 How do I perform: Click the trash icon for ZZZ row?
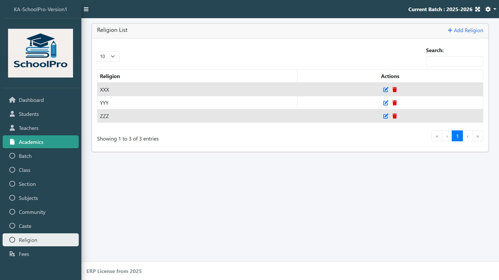pyautogui.click(x=395, y=116)
